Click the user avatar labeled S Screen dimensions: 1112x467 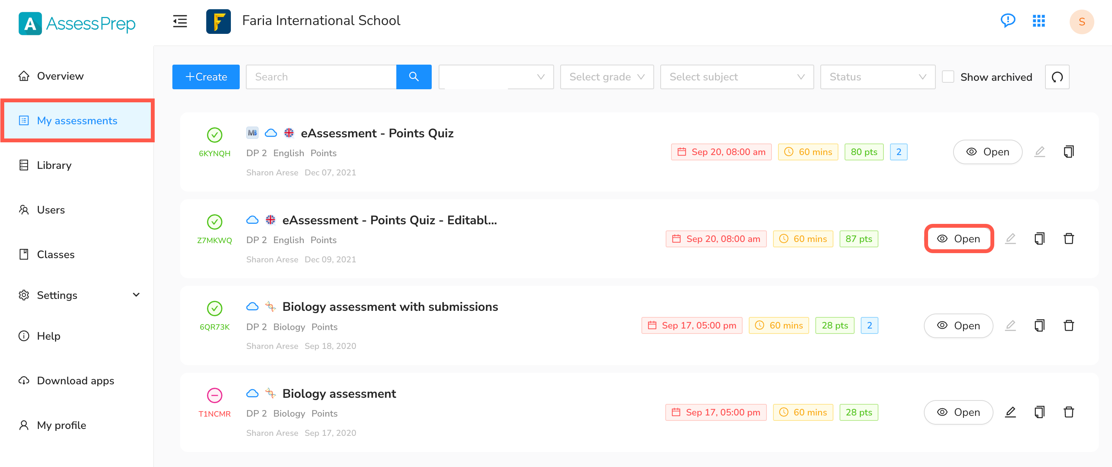coord(1081,22)
